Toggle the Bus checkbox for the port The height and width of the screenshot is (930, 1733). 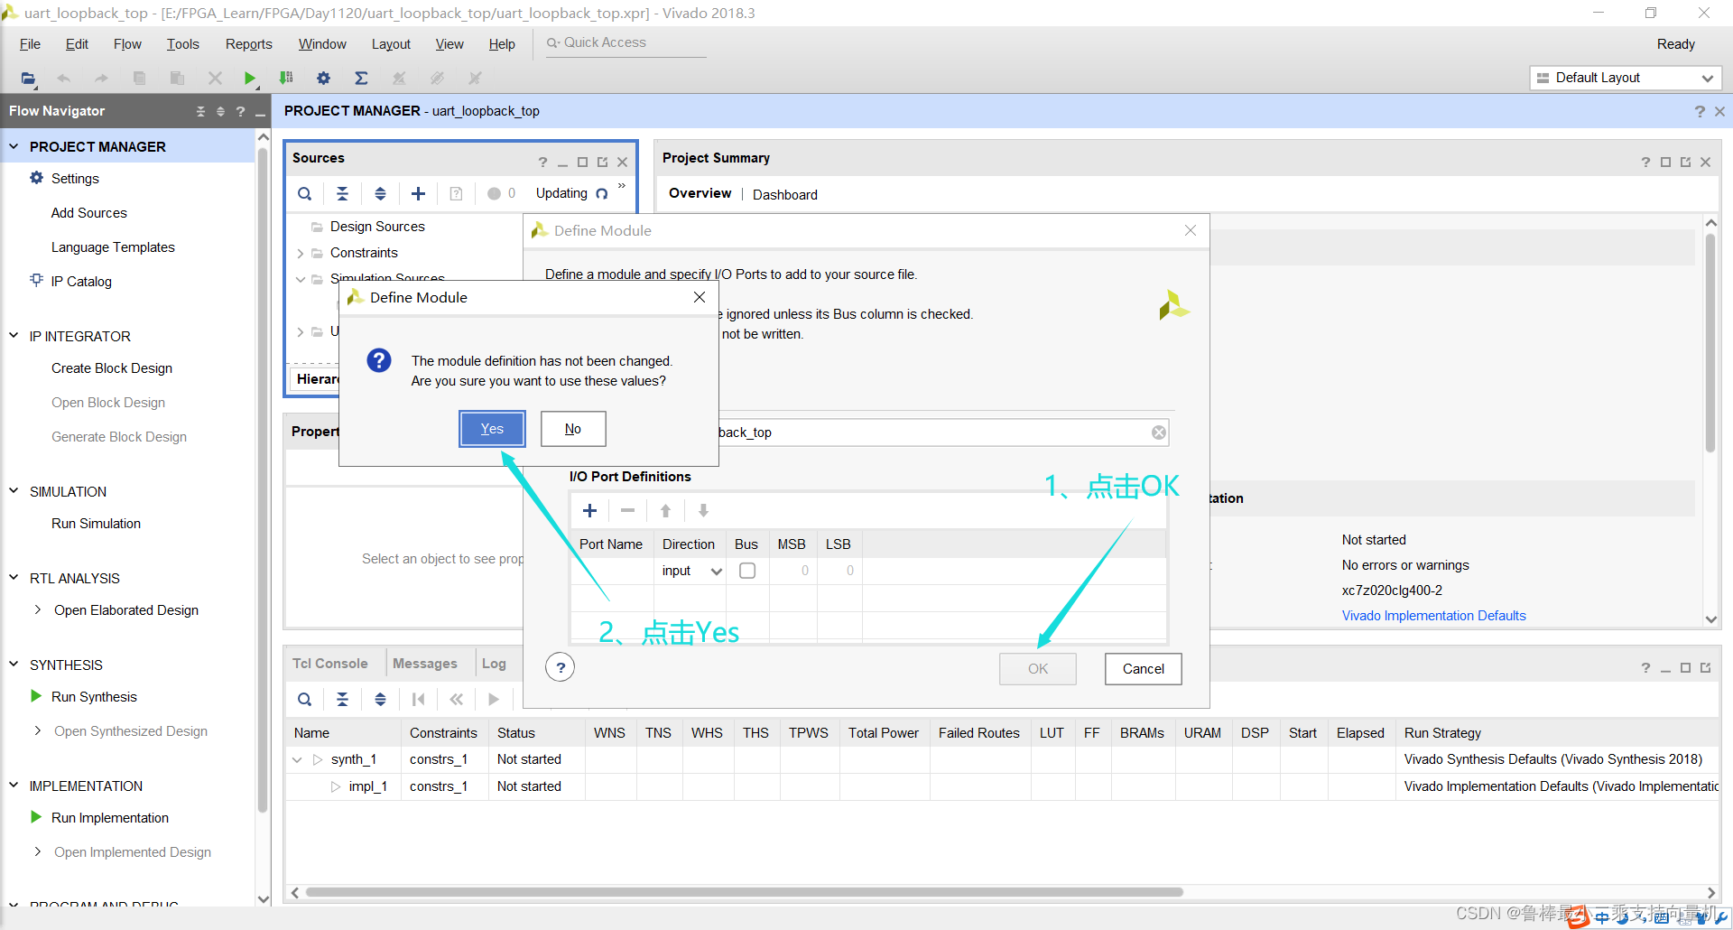[x=747, y=571]
